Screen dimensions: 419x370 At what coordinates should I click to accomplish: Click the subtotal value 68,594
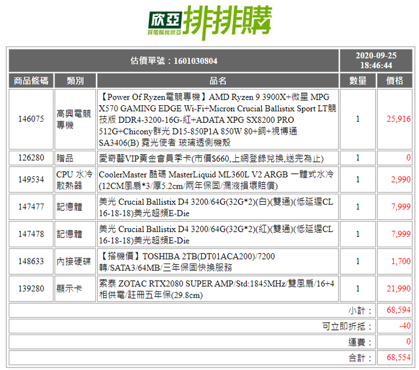[x=399, y=310]
